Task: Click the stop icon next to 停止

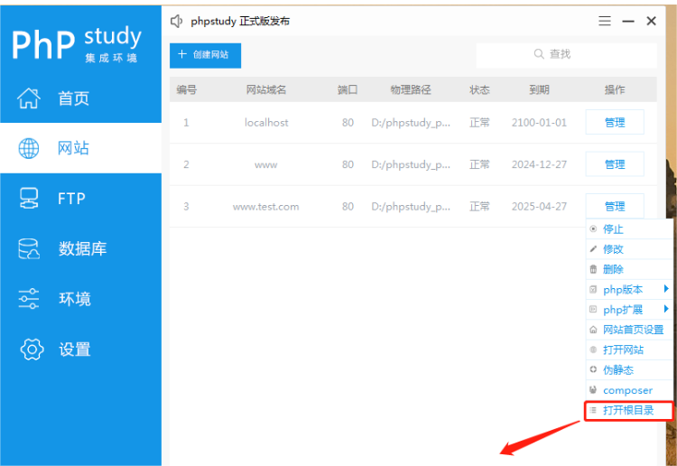Action: [593, 228]
